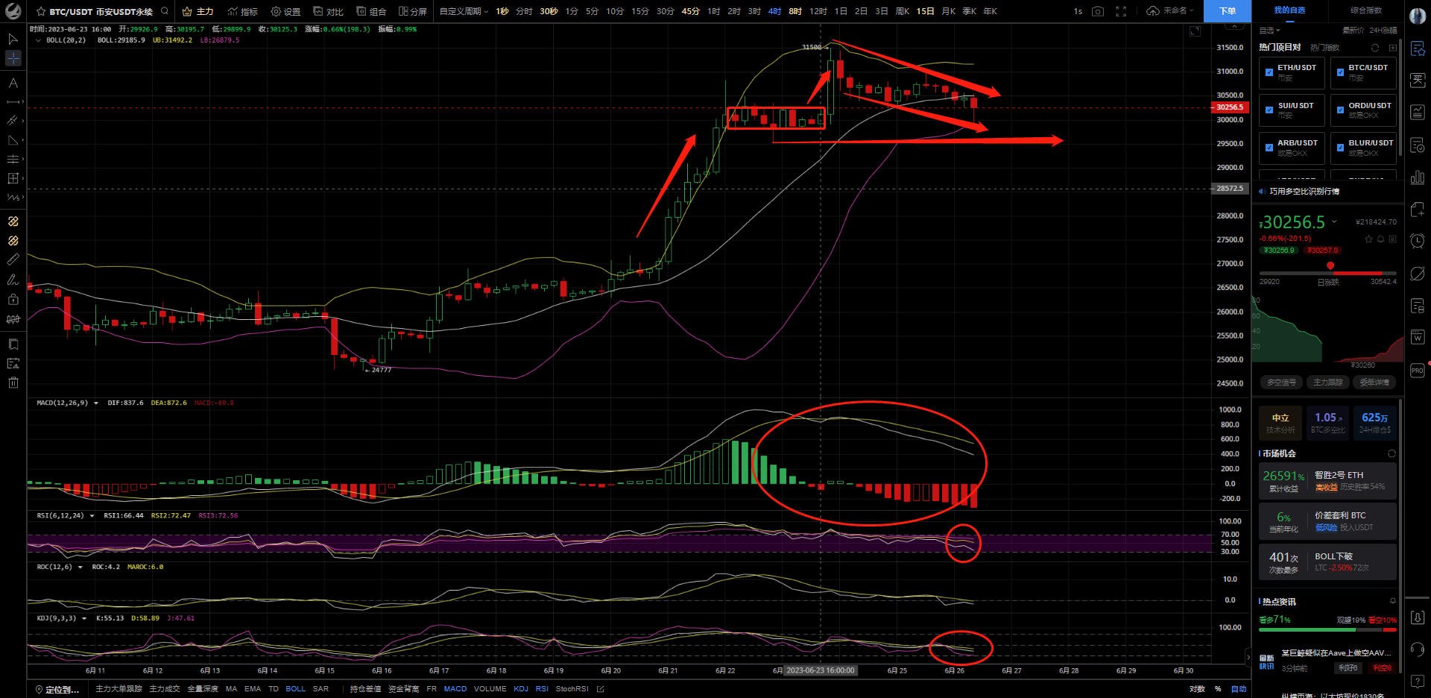
Task: Search for a trading pair
Action: tap(165, 11)
